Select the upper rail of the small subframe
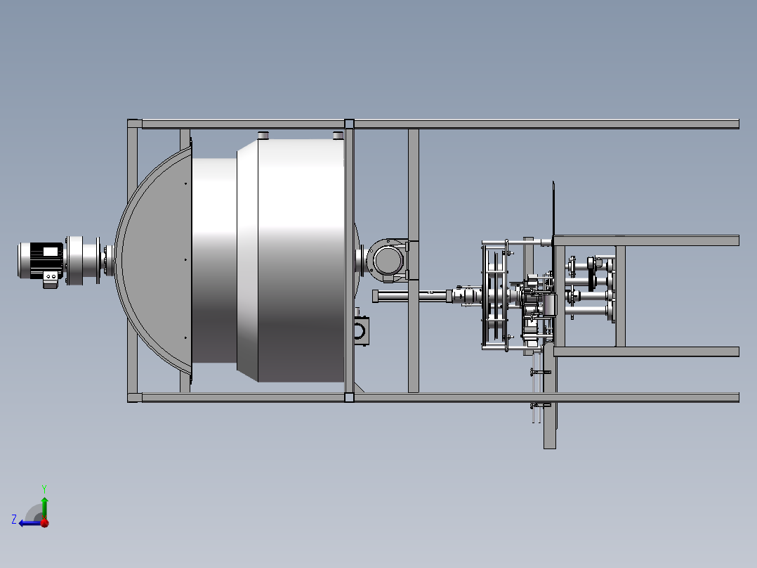The width and height of the screenshot is (757, 568). coord(646,240)
